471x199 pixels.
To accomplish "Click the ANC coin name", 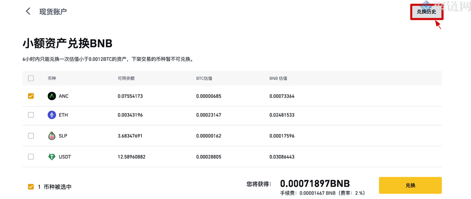I will 64,96.
